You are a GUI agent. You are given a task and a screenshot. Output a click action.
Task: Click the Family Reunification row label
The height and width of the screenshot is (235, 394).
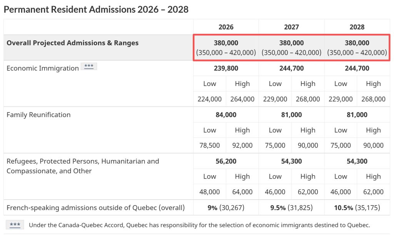point(38,115)
